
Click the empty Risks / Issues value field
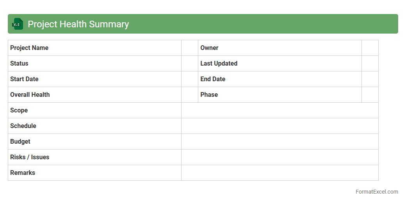[x=280, y=157]
